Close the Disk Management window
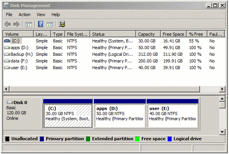The height and width of the screenshot is (154, 229). (222, 5)
